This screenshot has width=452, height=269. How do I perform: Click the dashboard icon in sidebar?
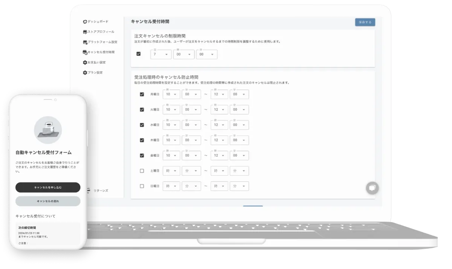click(85, 22)
